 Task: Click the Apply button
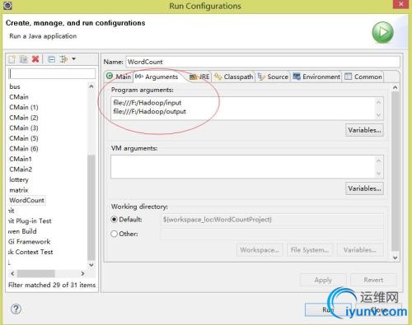point(323,280)
